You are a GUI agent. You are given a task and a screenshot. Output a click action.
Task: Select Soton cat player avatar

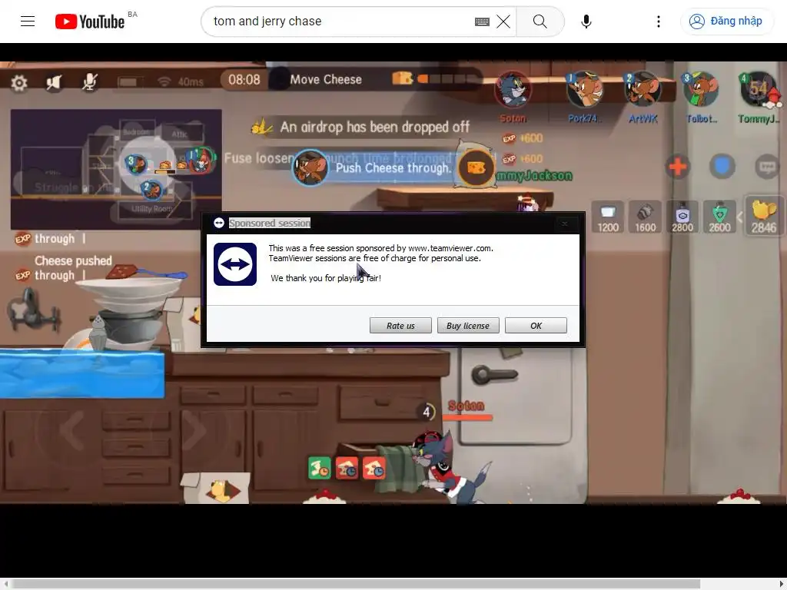(513, 91)
